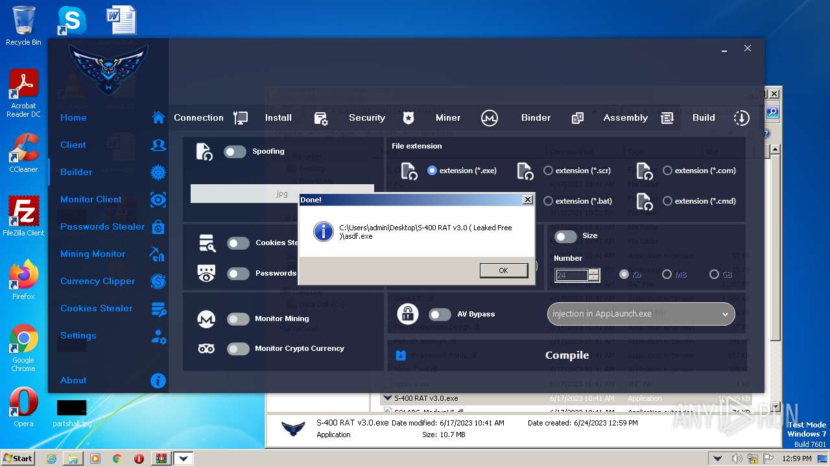Image resolution: width=830 pixels, height=467 pixels.
Task: Toggle the Monitor Crypto Currency switch
Action: click(238, 349)
